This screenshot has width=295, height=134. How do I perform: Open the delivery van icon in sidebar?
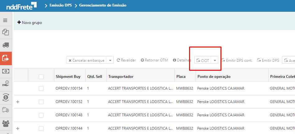(x=6, y=110)
